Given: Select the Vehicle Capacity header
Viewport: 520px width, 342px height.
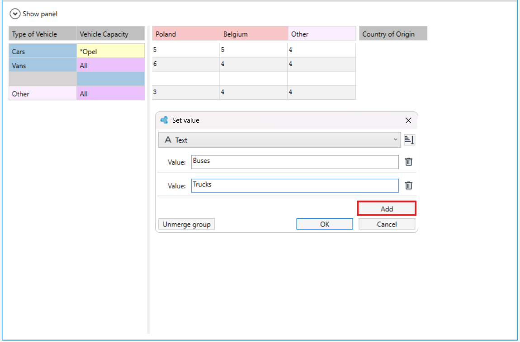Looking at the screenshot, I should (x=111, y=33).
